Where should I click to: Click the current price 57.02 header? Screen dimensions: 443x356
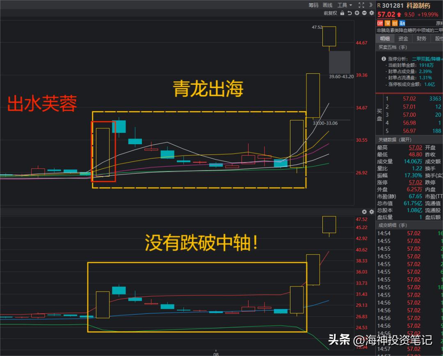click(386, 14)
